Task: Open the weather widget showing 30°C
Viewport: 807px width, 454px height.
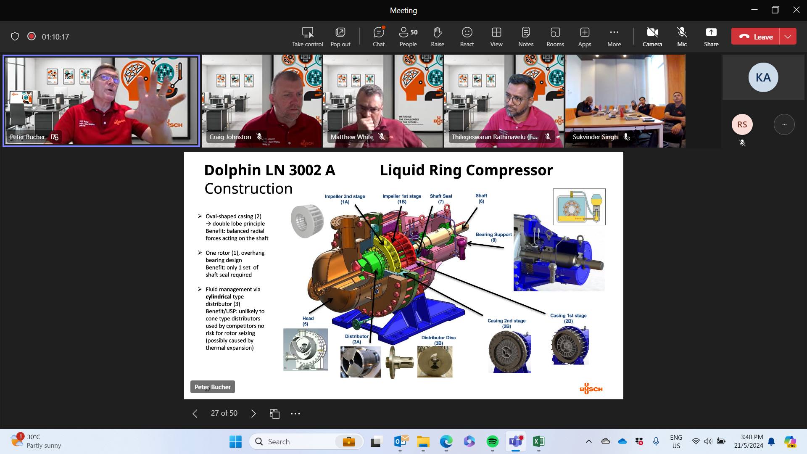Action: (x=36, y=441)
